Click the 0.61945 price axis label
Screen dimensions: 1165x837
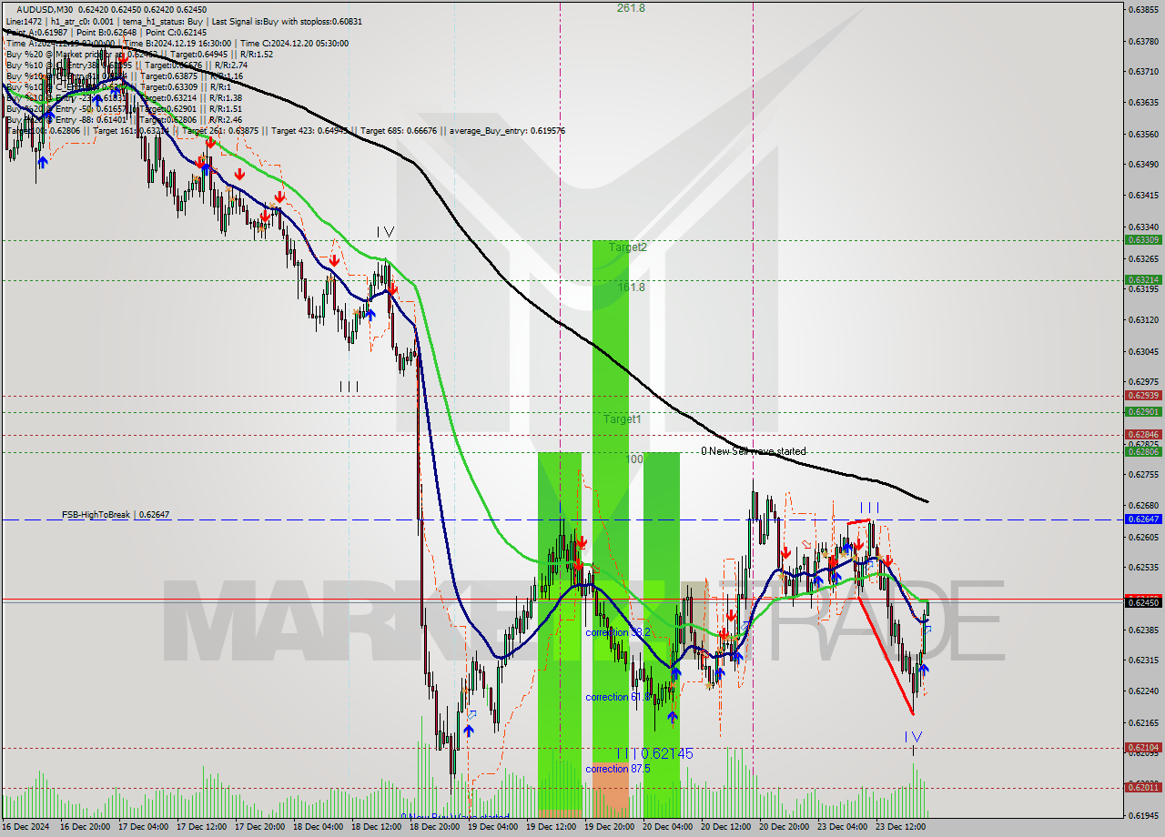tap(1143, 815)
